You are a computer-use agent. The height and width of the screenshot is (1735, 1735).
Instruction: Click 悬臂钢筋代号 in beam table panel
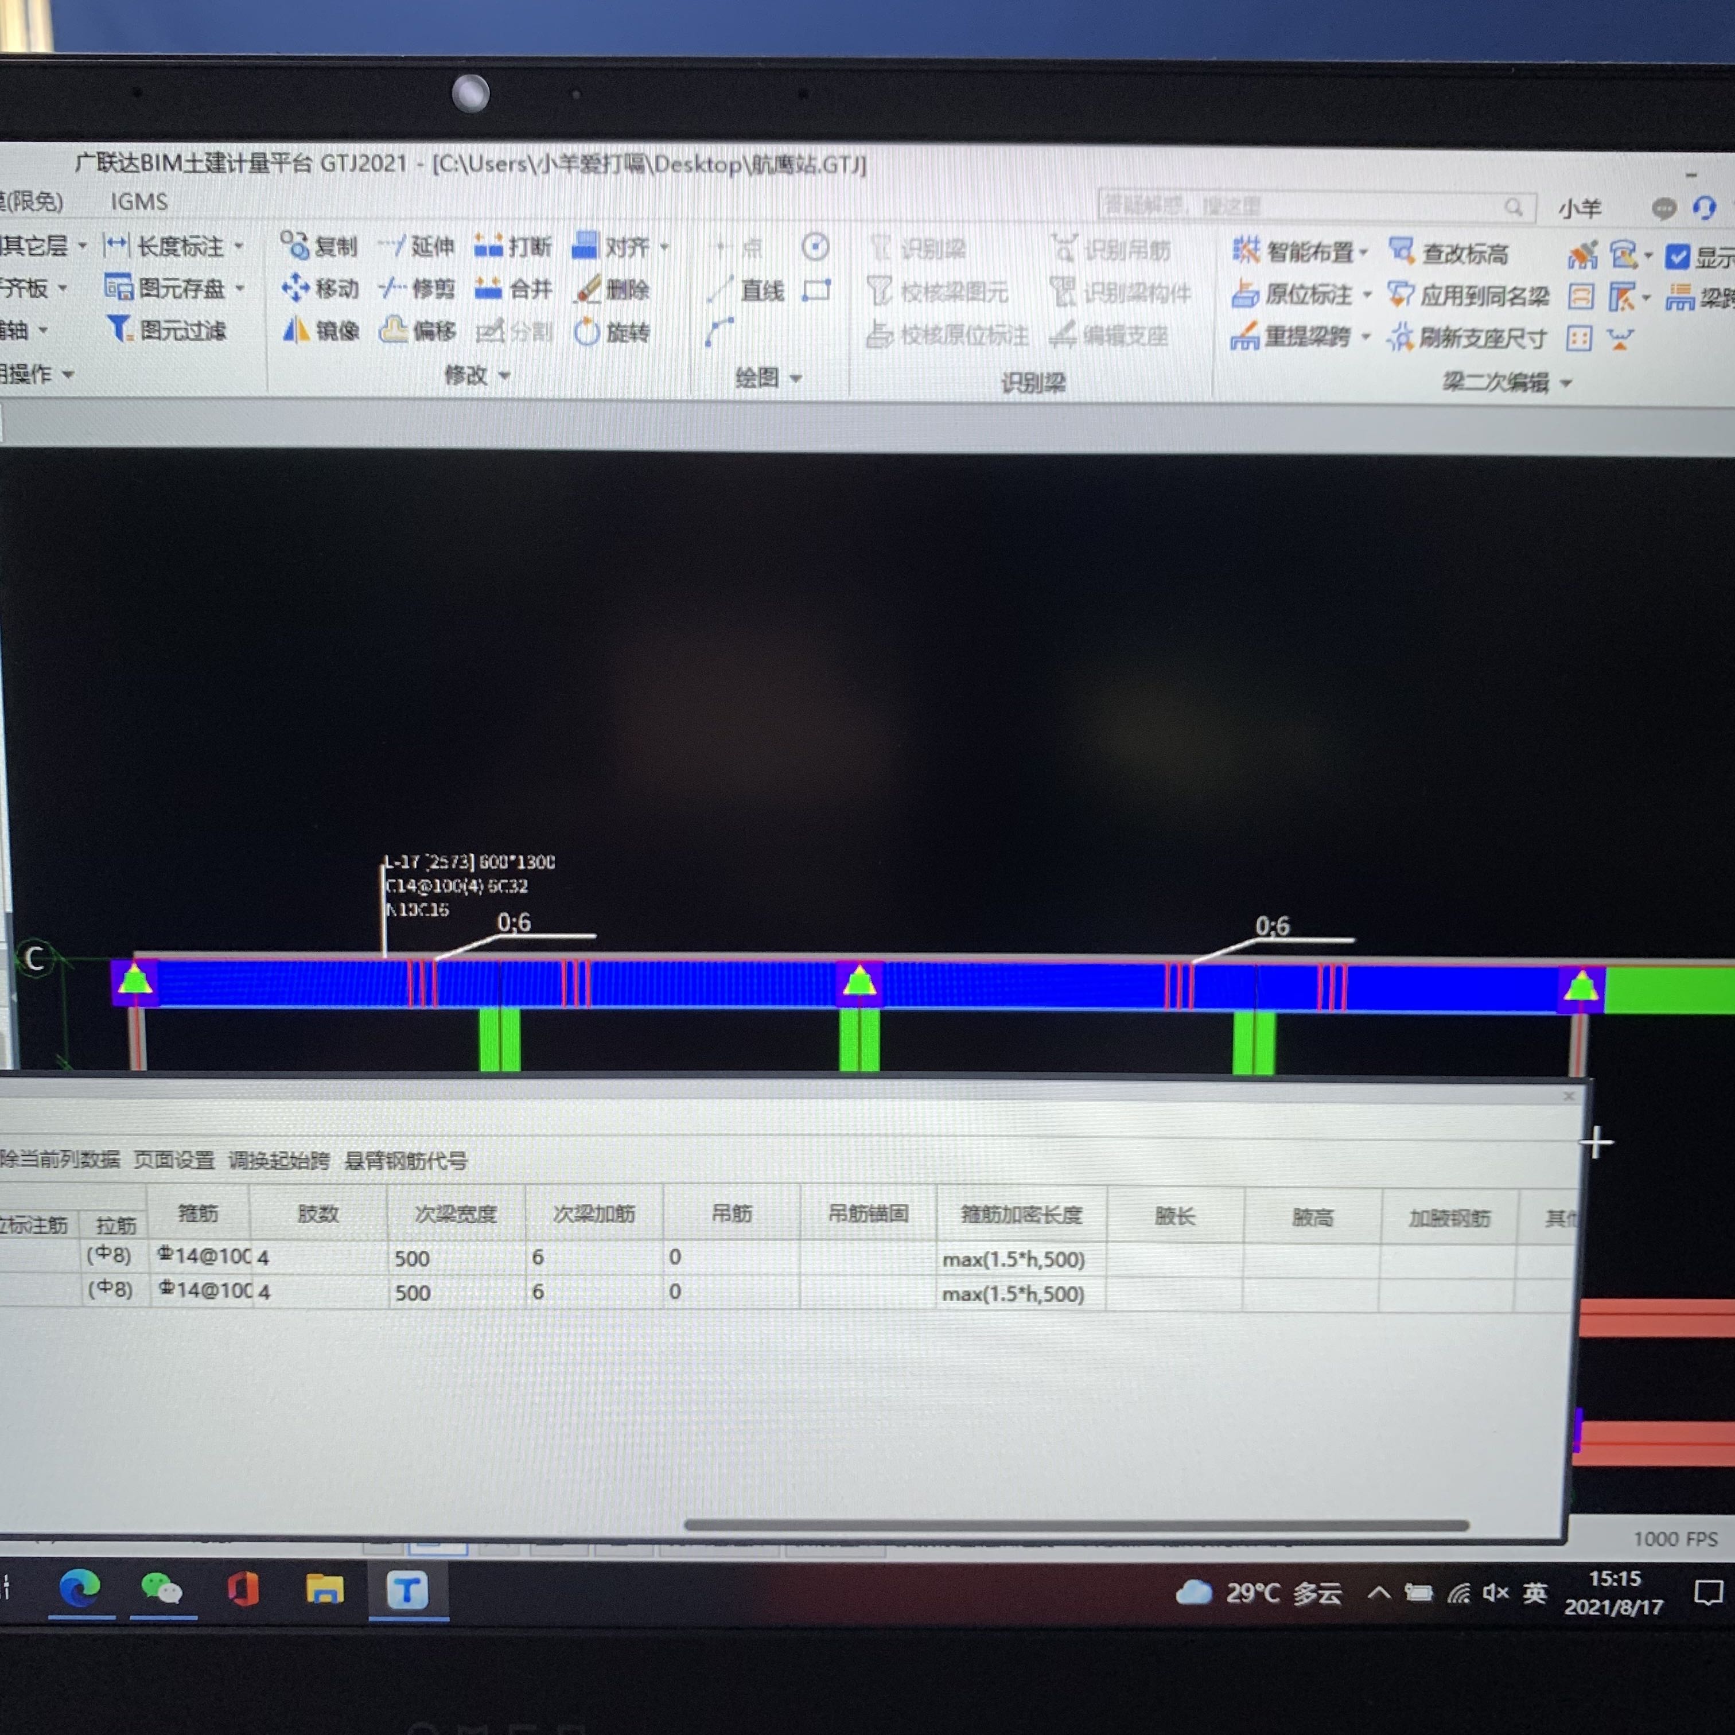(406, 1160)
